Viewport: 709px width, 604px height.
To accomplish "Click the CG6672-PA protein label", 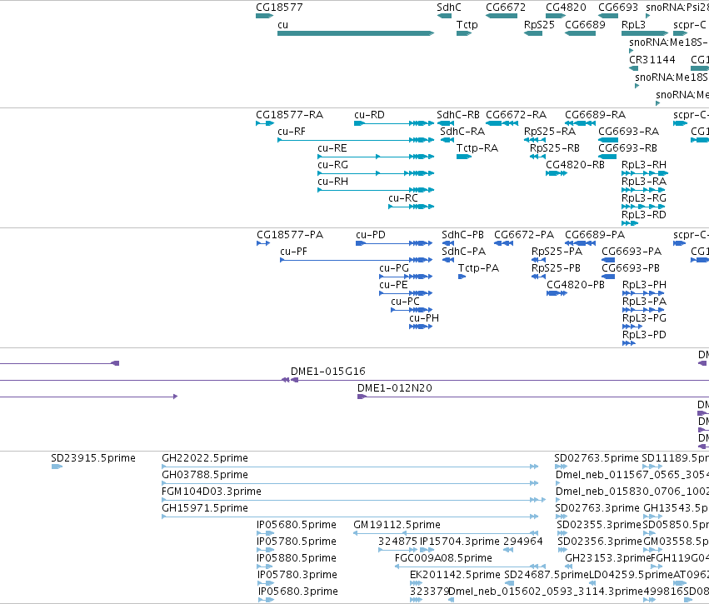I will coord(523,235).
